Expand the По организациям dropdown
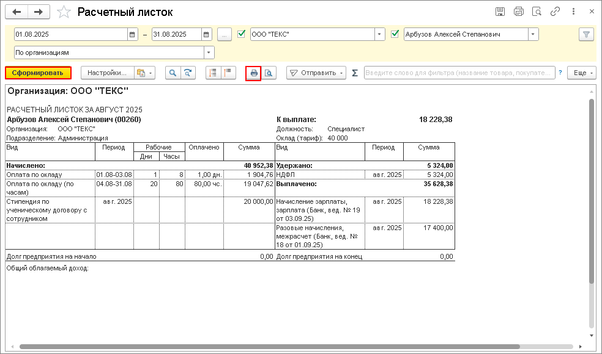The image size is (602, 354). tap(209, 52)
